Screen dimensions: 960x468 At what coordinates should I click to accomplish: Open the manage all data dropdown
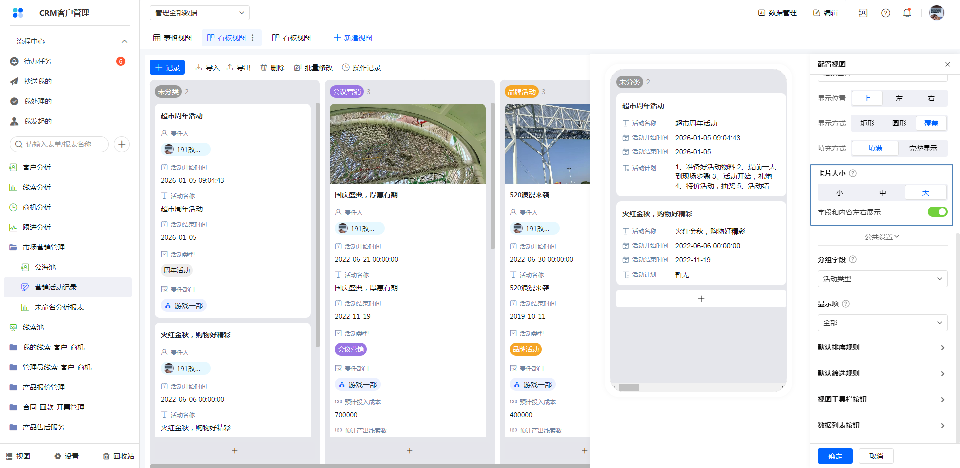[199, 13]
